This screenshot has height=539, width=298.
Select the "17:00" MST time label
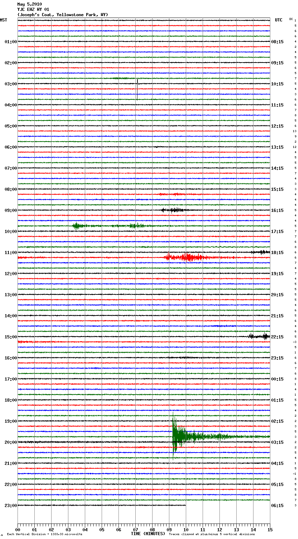pyautogui.click(x=11, y=379)
